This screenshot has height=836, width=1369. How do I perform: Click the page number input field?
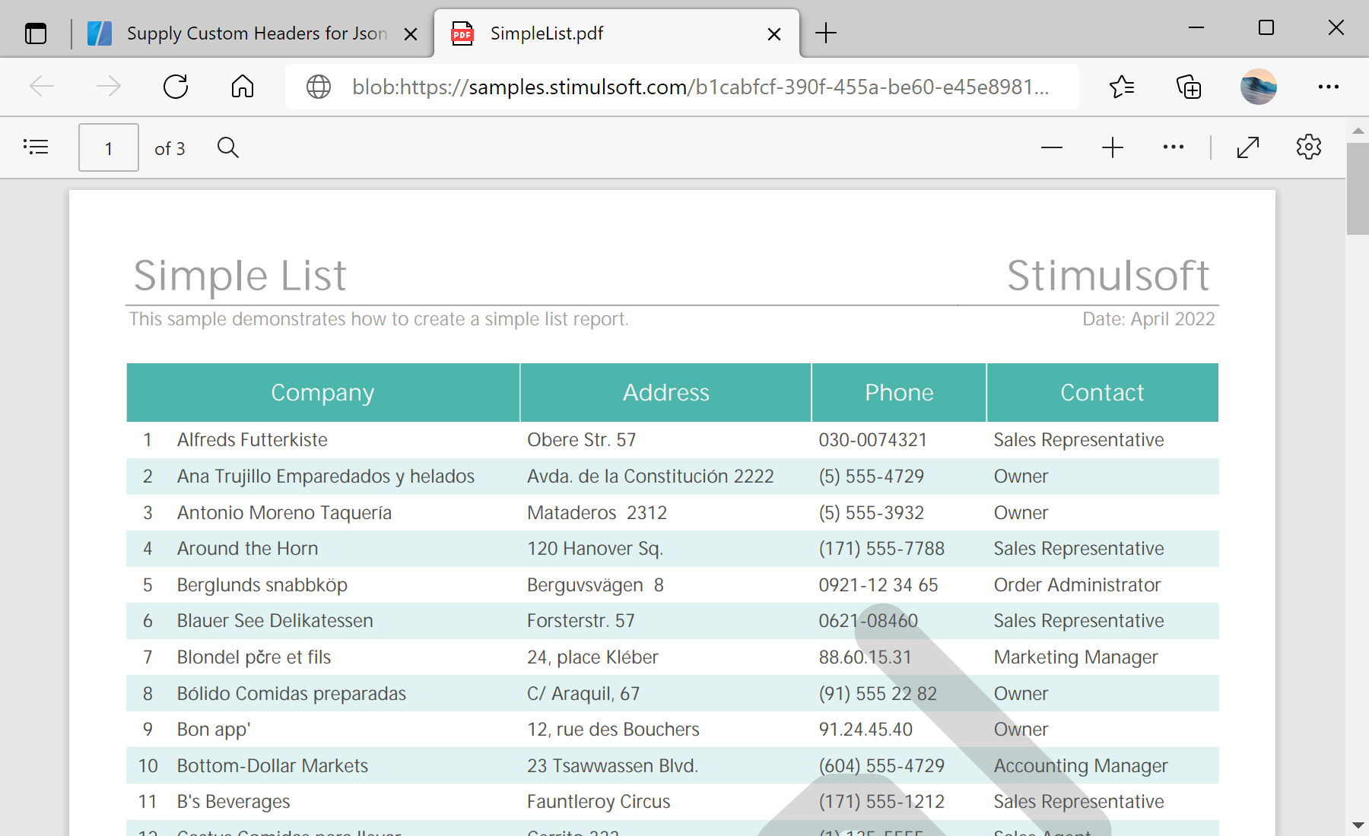click(x=108, y=147)
